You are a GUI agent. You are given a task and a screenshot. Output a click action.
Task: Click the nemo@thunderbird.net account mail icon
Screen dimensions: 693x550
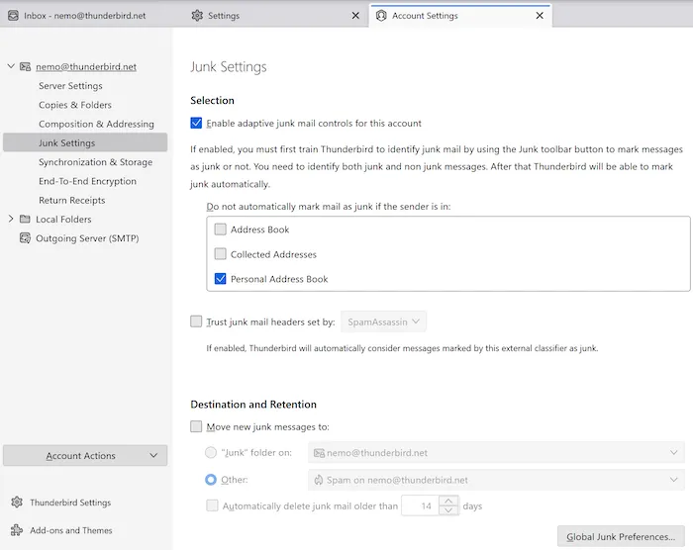coord(25,66)
